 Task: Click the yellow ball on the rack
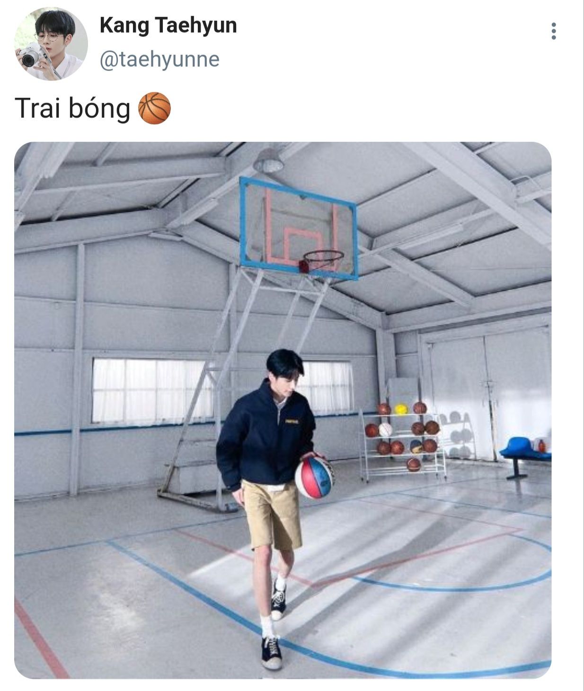401,409
